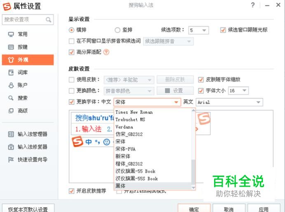
Task: Click the orange help icon next to 高分屏适配
Action: click(x=106, y=52)
